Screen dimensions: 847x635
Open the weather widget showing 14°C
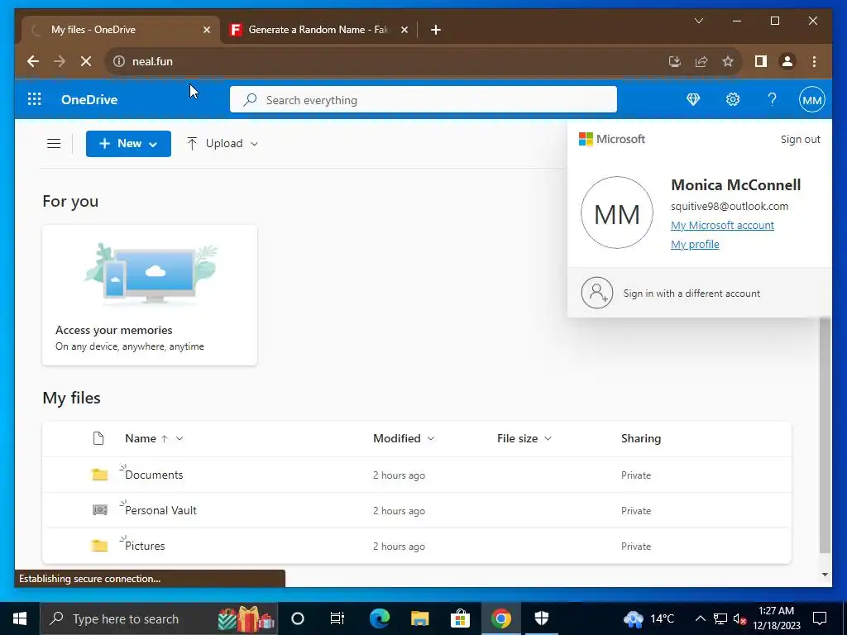650,618
